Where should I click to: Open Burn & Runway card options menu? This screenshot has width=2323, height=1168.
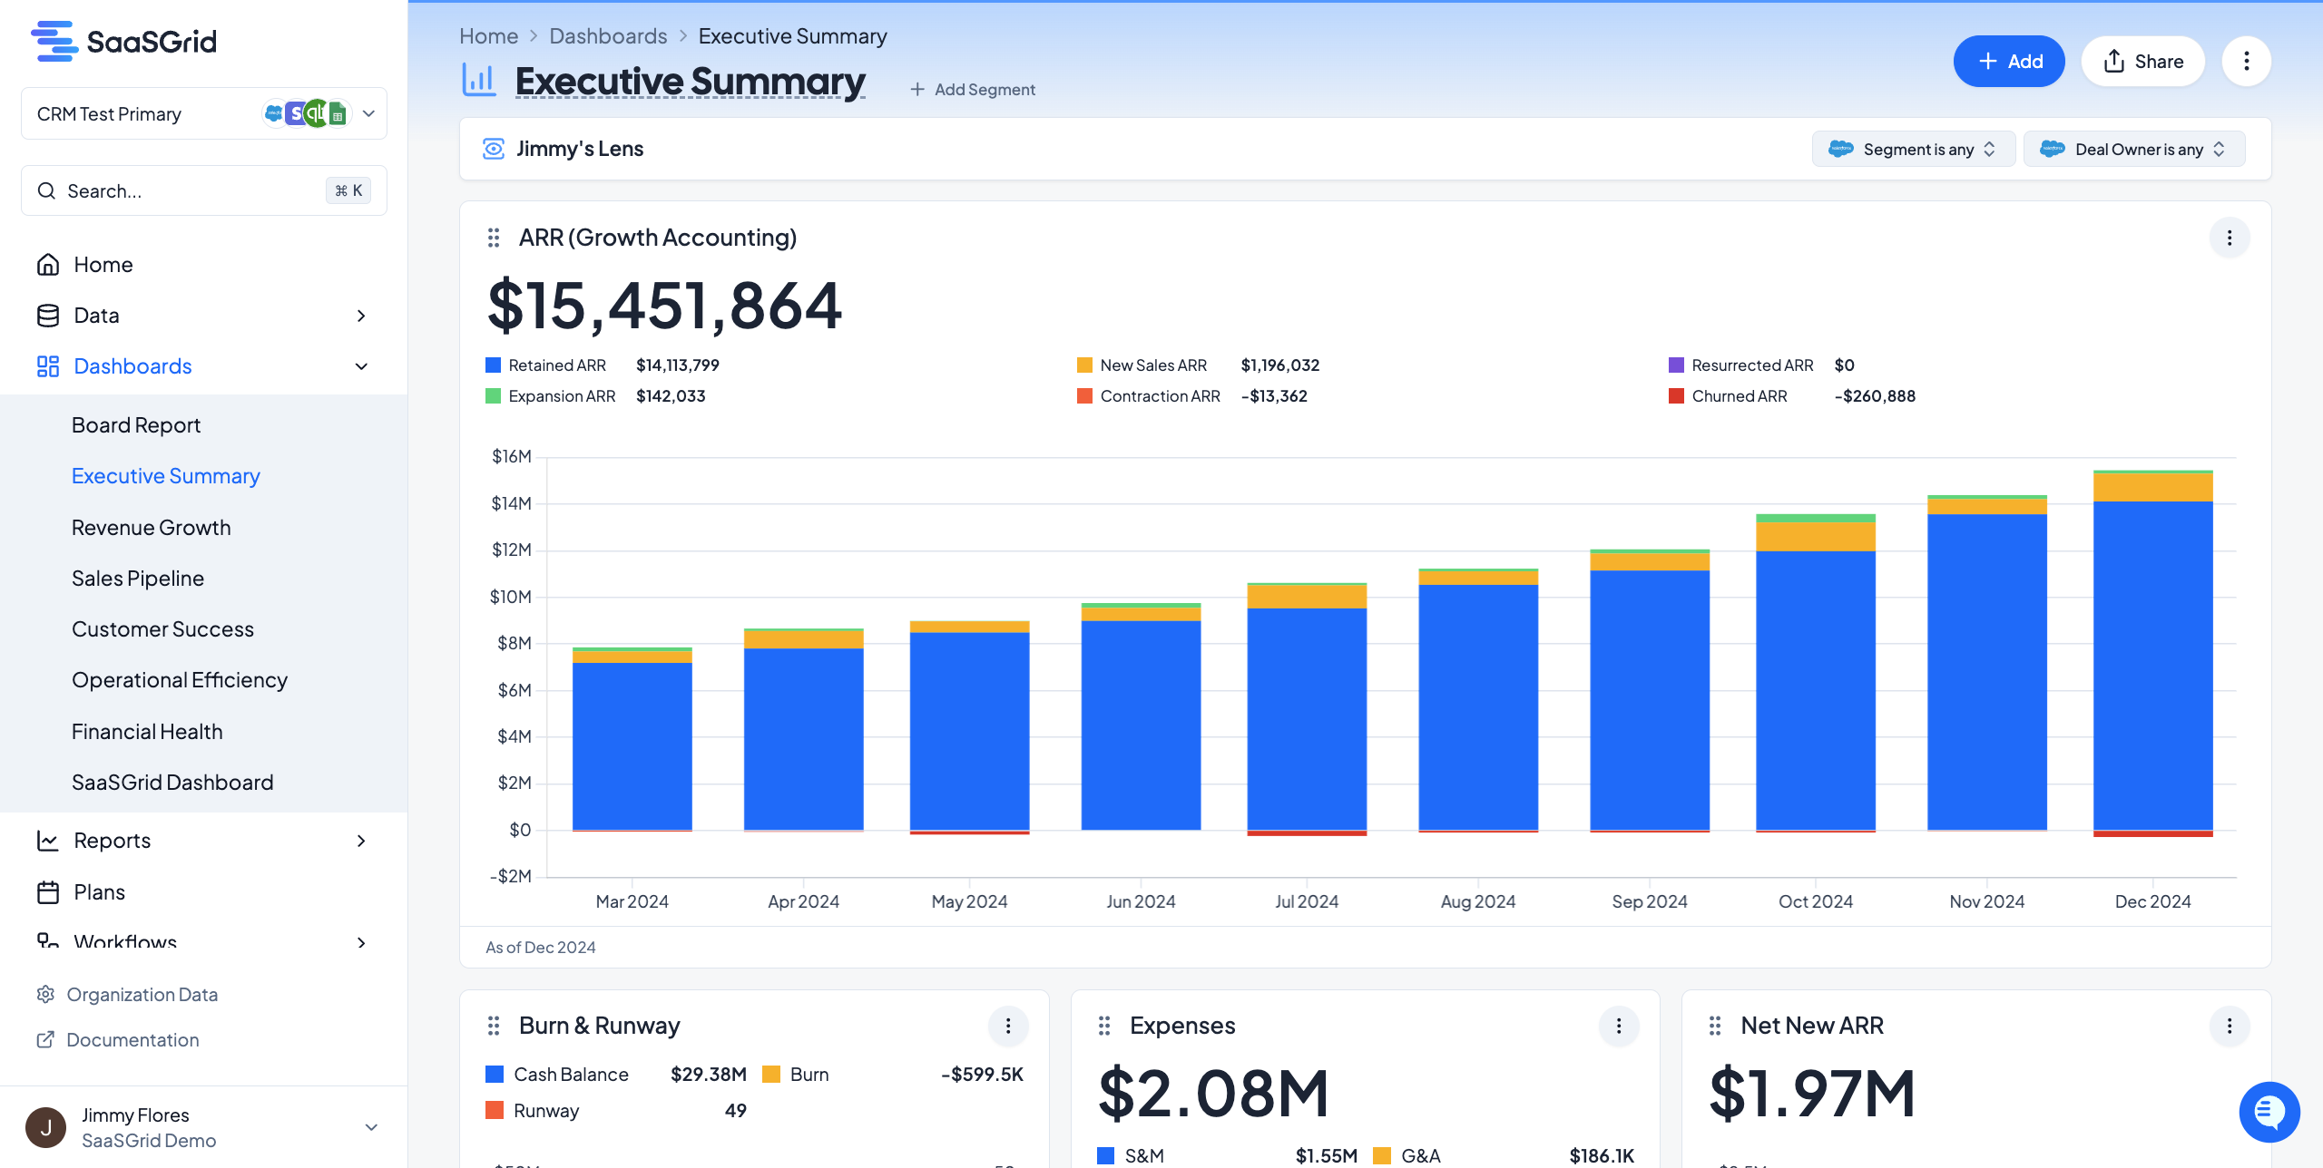point(1007,1026)
